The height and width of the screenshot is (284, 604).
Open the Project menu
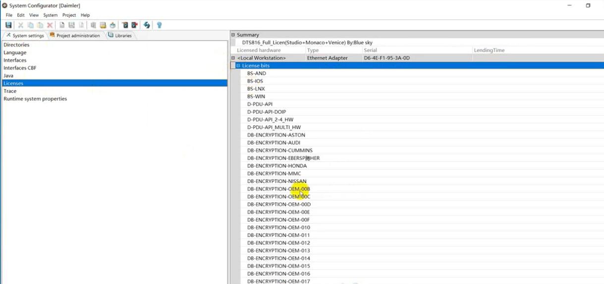pyautogui.click(x=69, y=15)
